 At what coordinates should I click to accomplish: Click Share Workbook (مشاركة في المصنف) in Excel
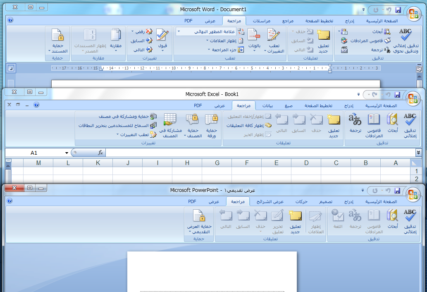pos(170,126)
